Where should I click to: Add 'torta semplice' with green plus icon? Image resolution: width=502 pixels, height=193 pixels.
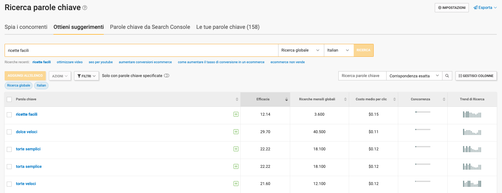tap(236, 166)
